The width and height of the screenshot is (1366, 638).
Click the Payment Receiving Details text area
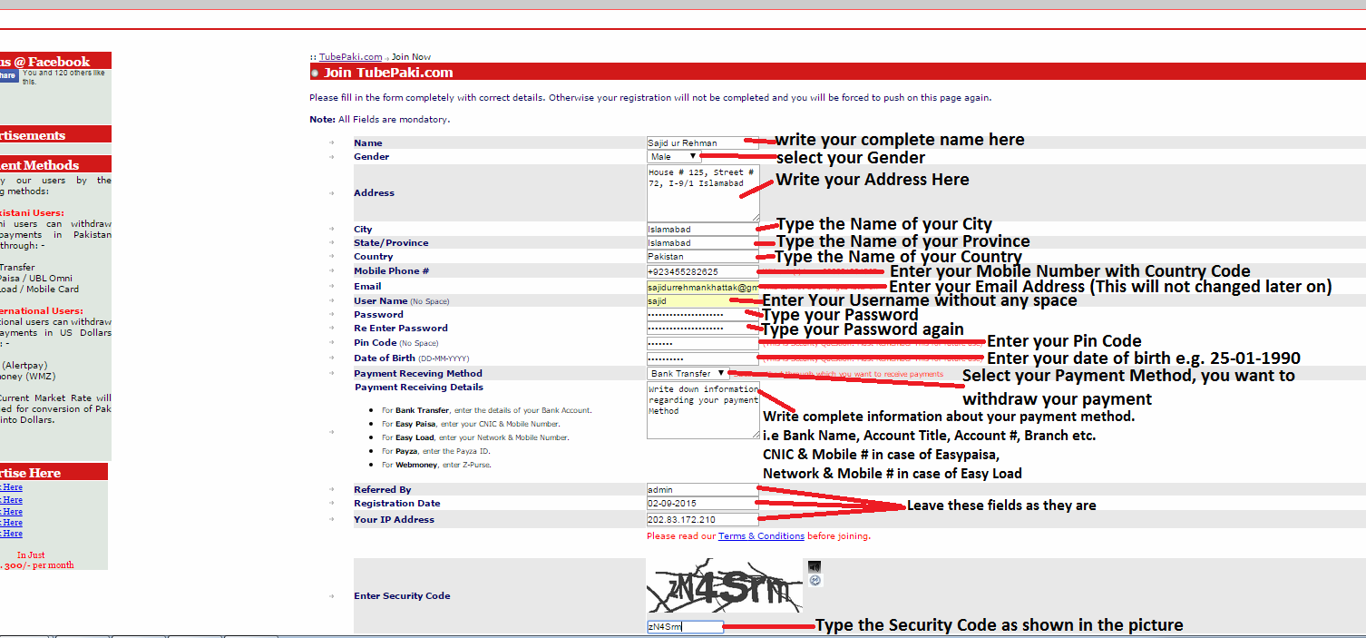(x=703, y=410)
